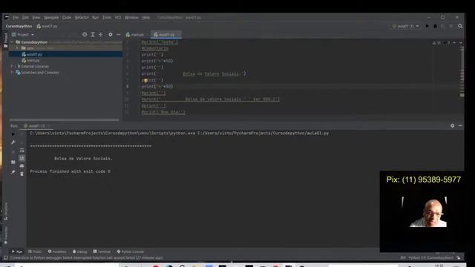
Task: Click the Search Everywhere magnifier
Action: [x=460, y=27]
